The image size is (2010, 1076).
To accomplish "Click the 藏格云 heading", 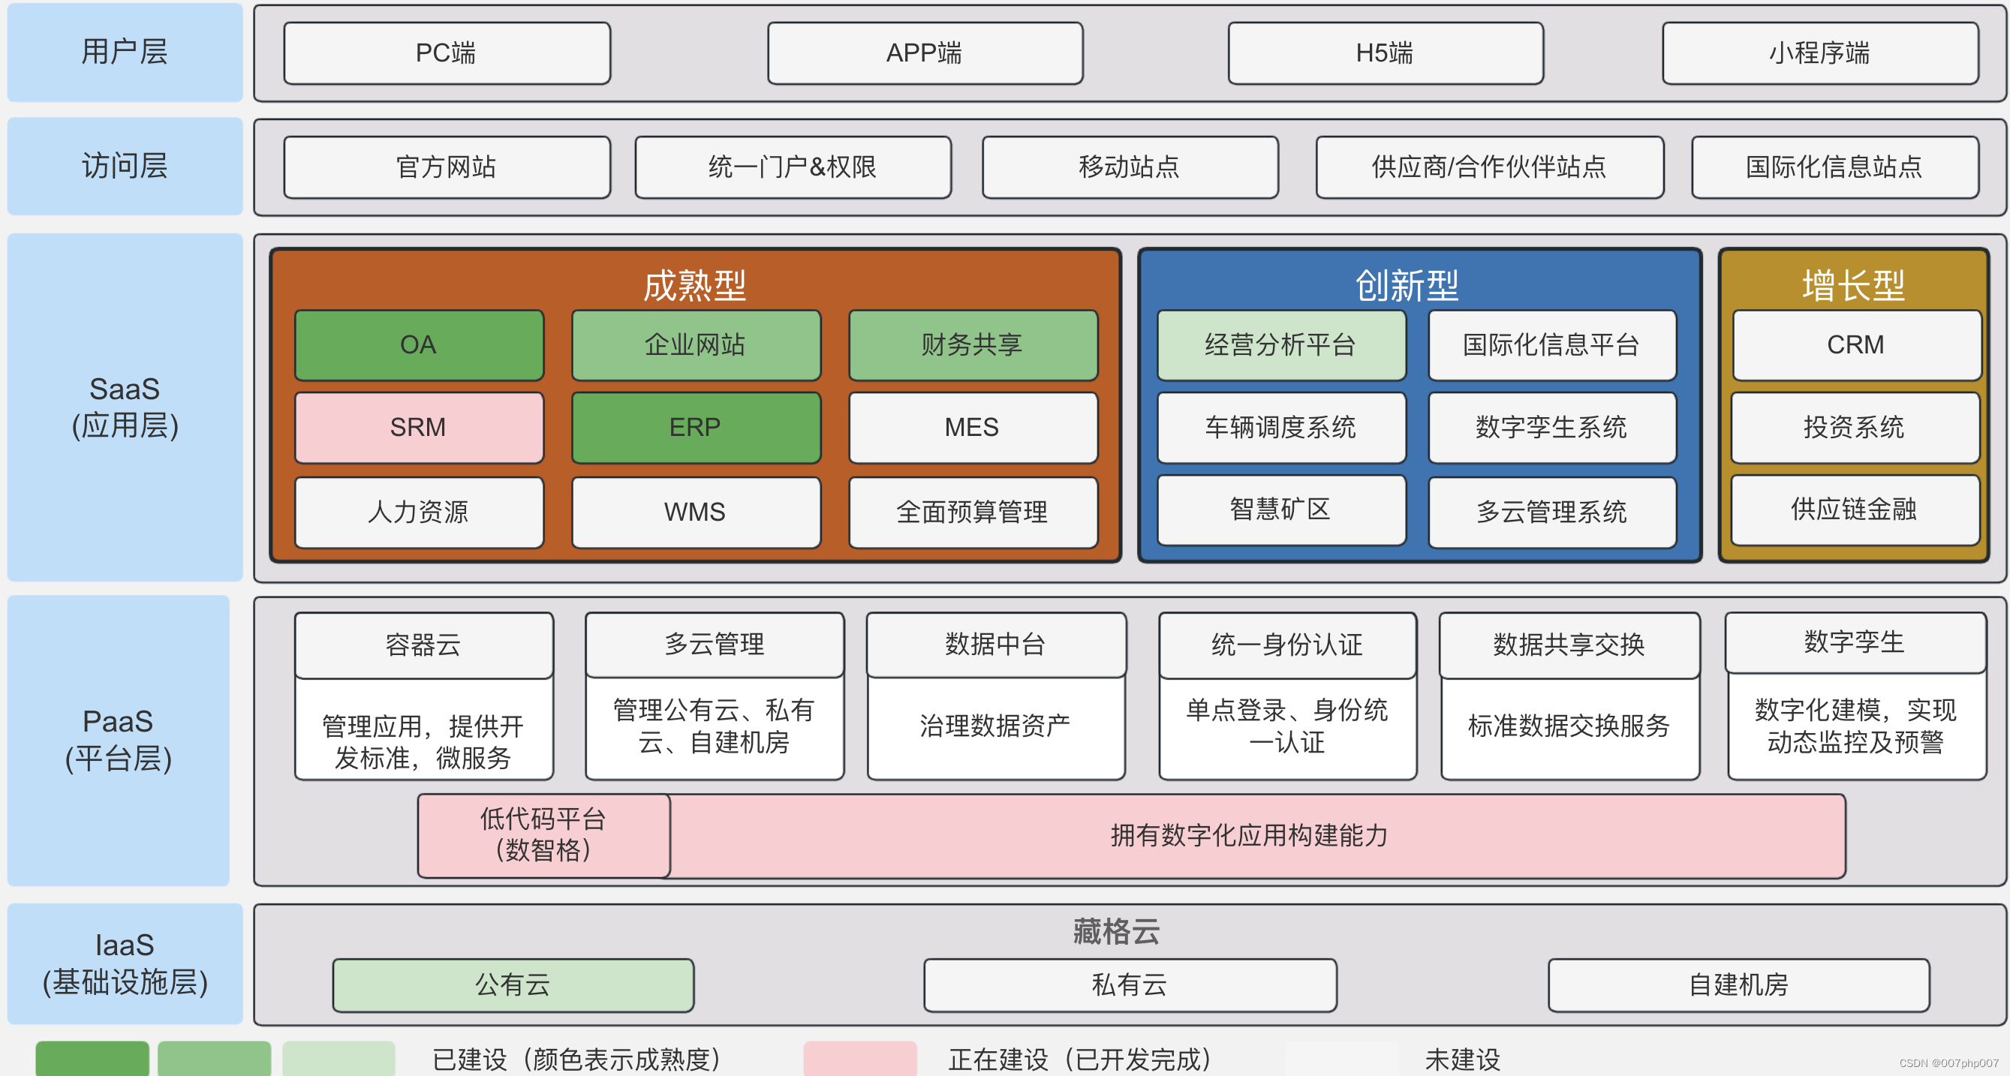I will (1117, 932).
